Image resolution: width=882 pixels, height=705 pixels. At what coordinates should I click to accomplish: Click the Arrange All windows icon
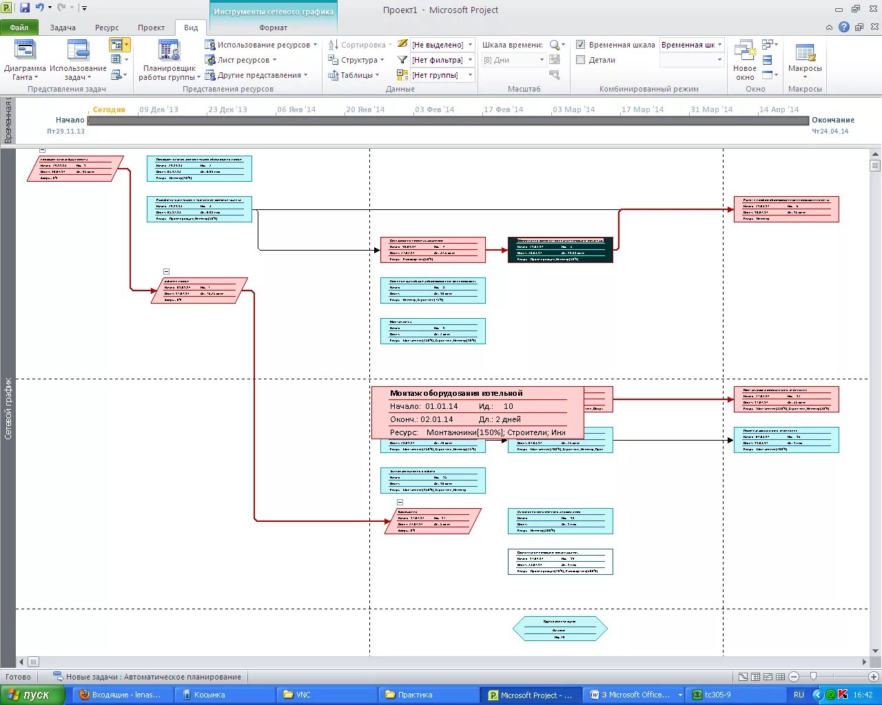click(x=767, y=60)
